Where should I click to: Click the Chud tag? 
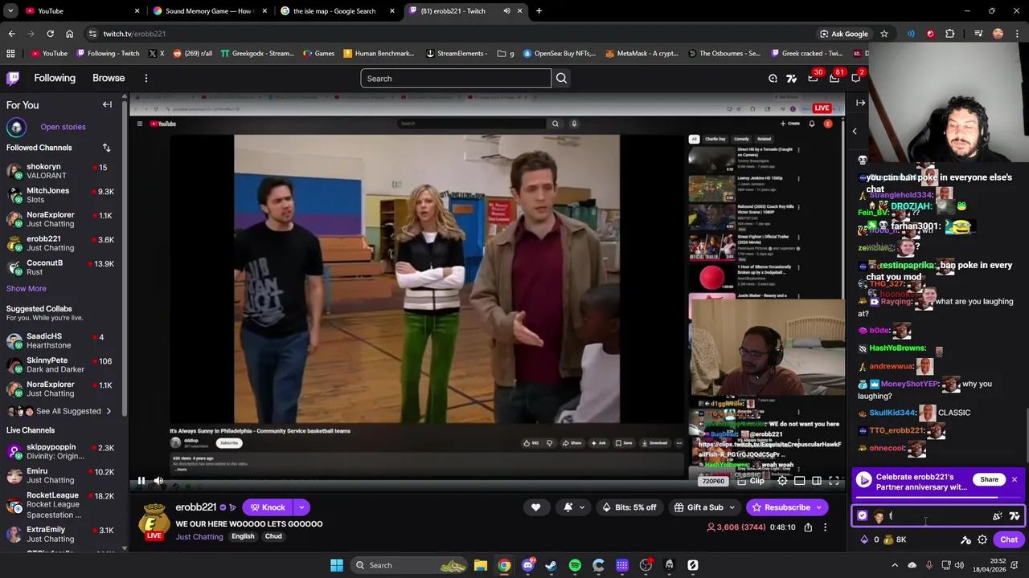click(273, 536)
